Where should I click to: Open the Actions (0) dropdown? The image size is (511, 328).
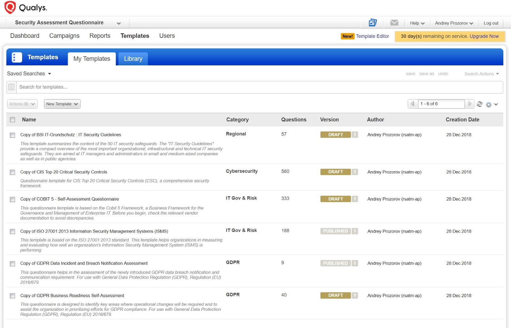point(22,104)
